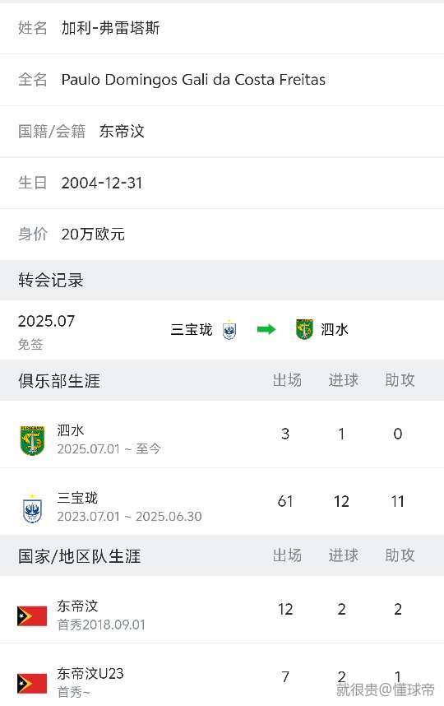This screenshot has height=706, width=444.
Task: Click the 三宝珑 club crest in the transfer record
Action: coord(229,330)
